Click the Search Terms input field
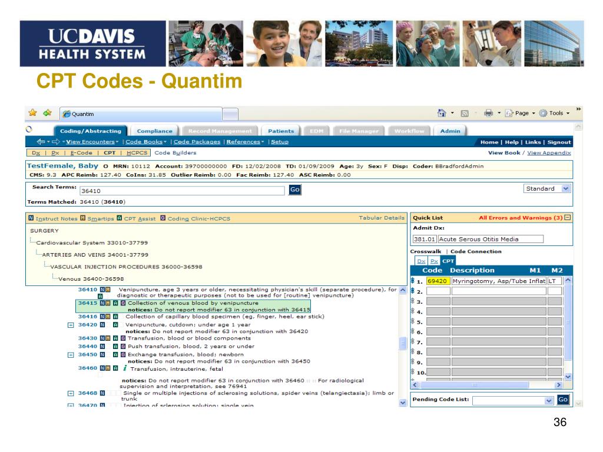 [183, 191]
